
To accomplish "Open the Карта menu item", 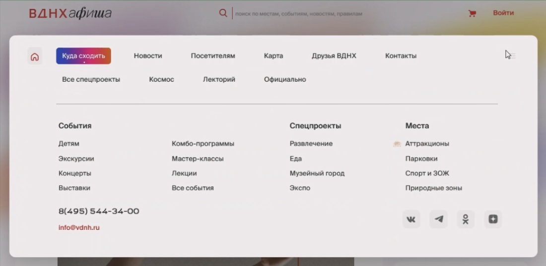I will click(x=273, y=56).
